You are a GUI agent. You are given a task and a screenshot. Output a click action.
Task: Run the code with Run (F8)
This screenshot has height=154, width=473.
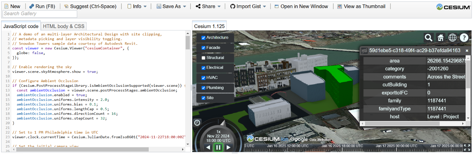(x=42, y=6)
